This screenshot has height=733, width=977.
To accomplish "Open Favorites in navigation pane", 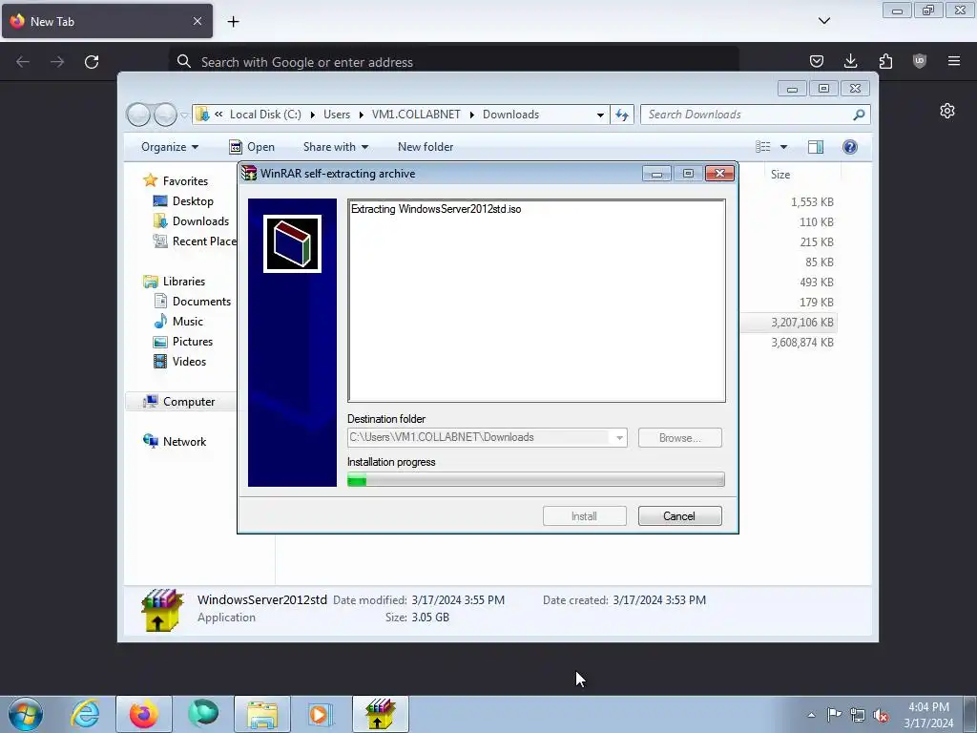I will (x=185, y=181).
